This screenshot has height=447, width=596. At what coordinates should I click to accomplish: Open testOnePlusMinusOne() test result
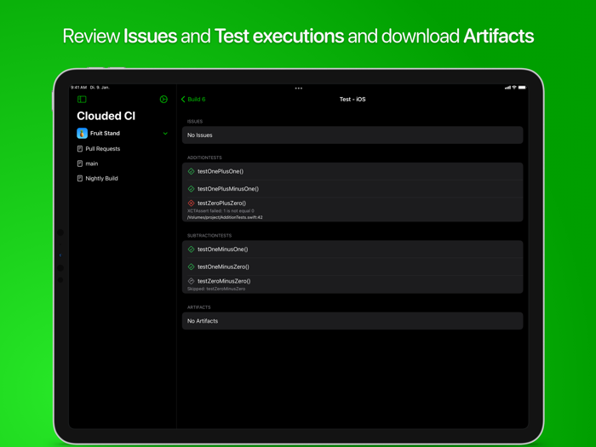coord(352,189)
